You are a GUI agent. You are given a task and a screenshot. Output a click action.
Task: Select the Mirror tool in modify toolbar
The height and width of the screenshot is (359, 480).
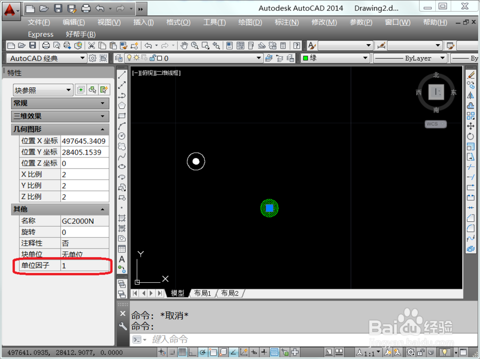coord(471,95)
